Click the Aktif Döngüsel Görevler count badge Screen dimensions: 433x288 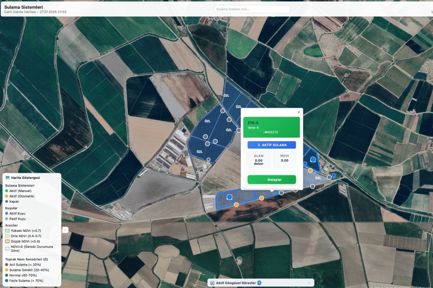(259, 283)
